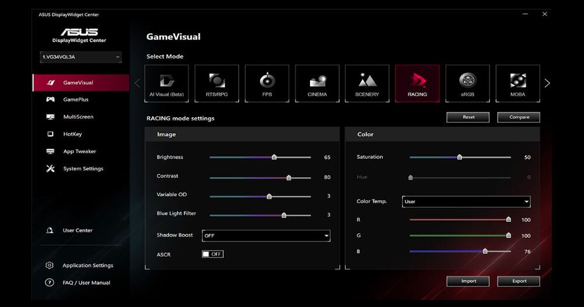This screenshot has width=584, height=307.
Task: Select the AI Visual (Beta) mode icon
Action: pyautogui.click(x=166, y=83)
